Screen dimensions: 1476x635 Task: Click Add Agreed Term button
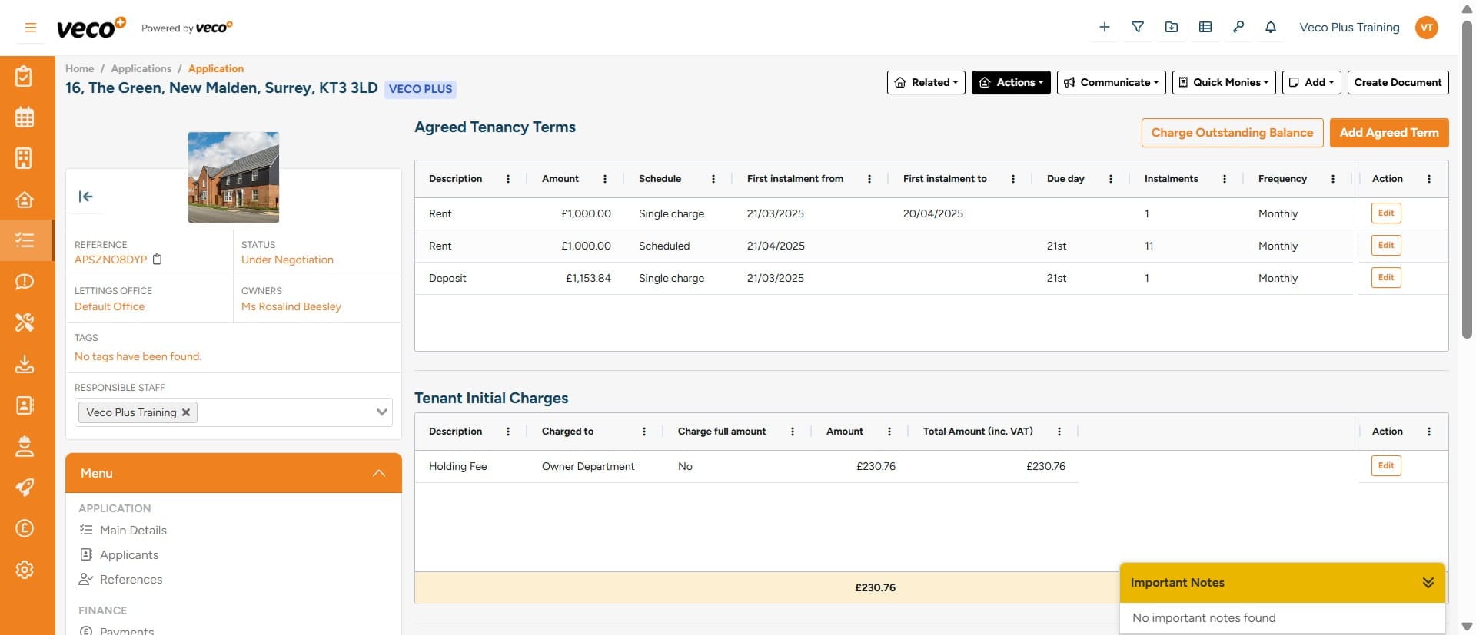pyautogui.click(x=1389, y=133)
